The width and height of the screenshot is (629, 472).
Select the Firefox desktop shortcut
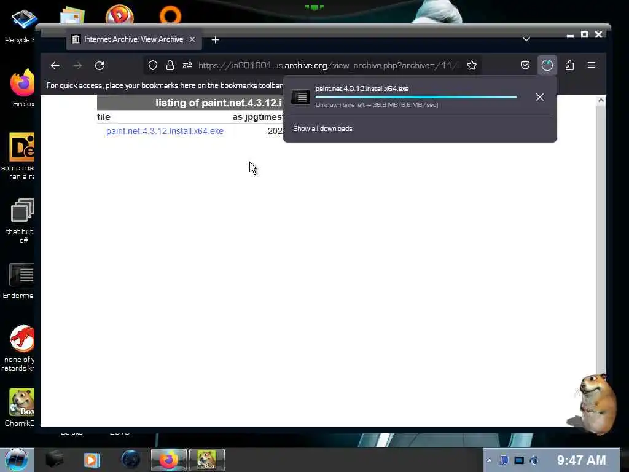[23, 88]
